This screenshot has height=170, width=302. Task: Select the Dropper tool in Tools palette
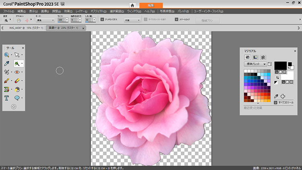tap(7, 64)
